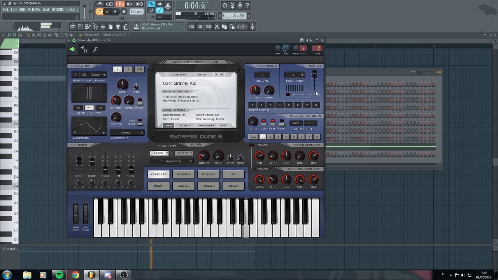
Task: Toggle the FX#1 switch
Action: (273, 124)
